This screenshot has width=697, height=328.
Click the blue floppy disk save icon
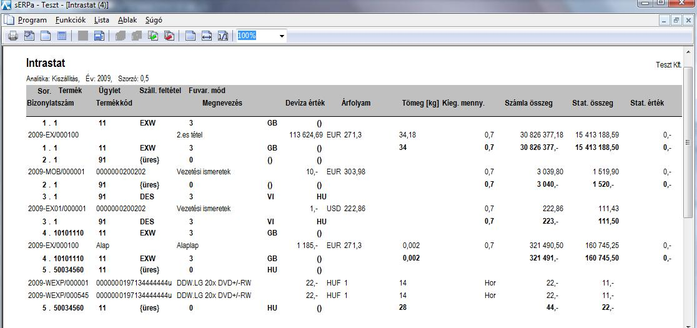coord(99,36)
